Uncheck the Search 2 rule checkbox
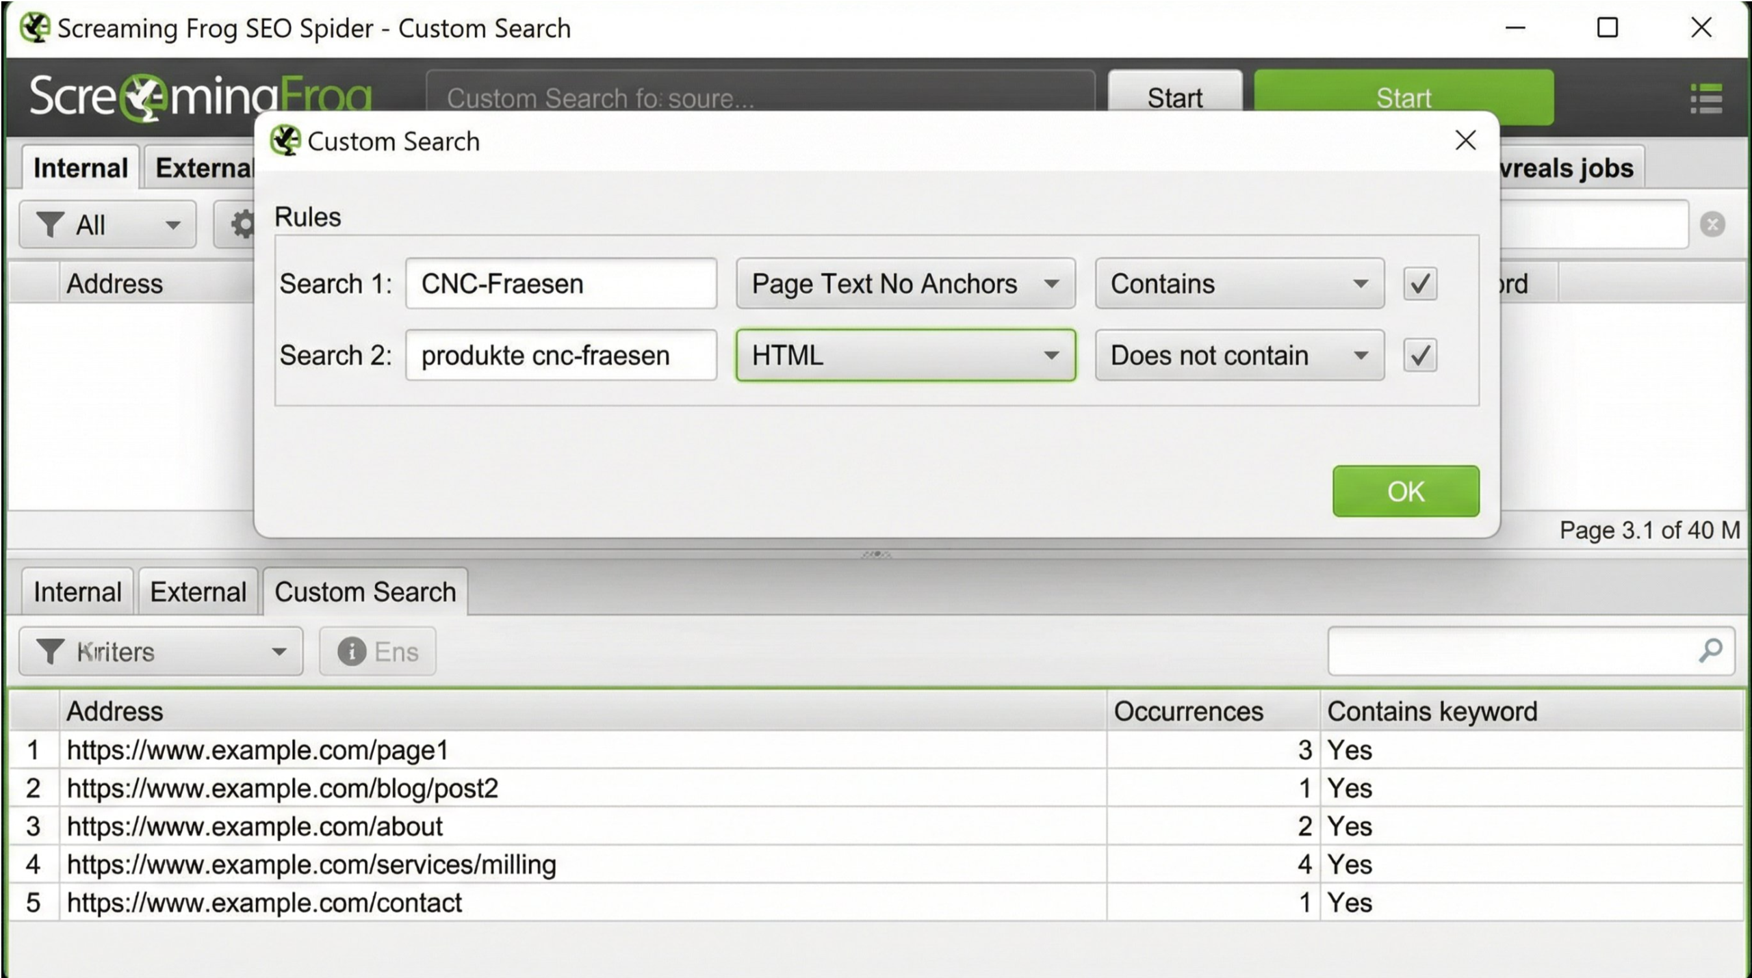 (x=1420, y=355)
